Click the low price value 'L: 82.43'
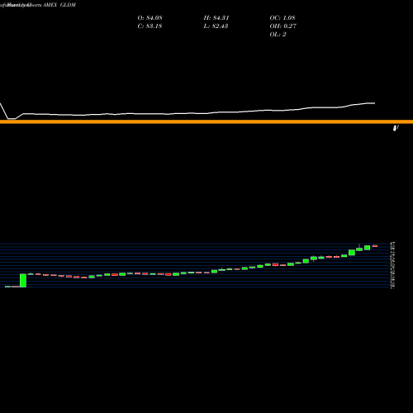This screenshot has width=413, height=413. click(216, 26)
